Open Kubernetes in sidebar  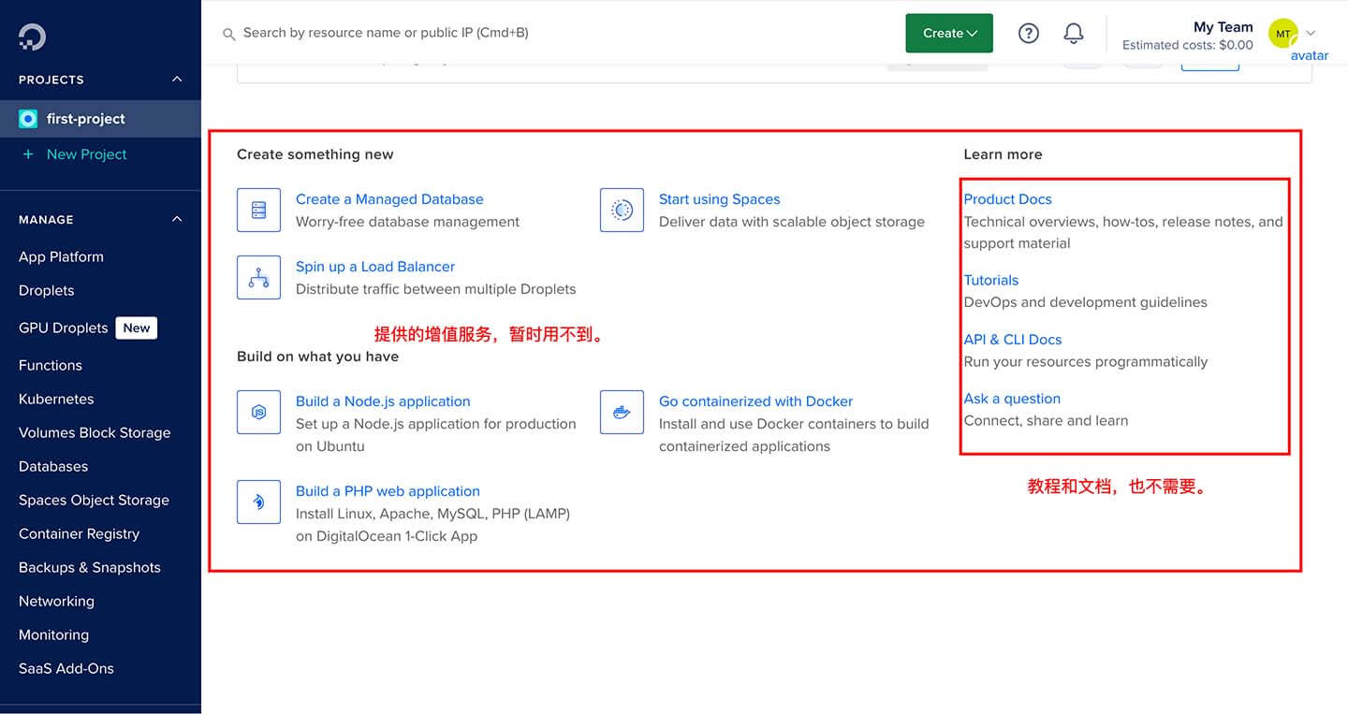56,399
